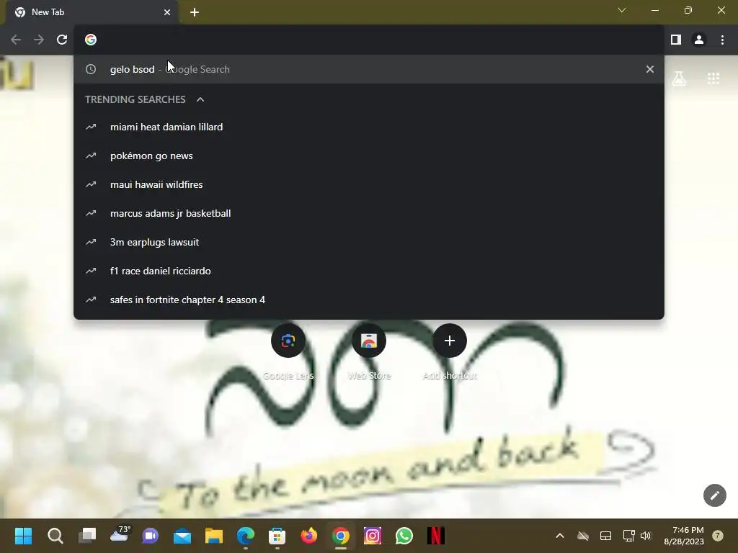Open the side panel button

point(676,40)
